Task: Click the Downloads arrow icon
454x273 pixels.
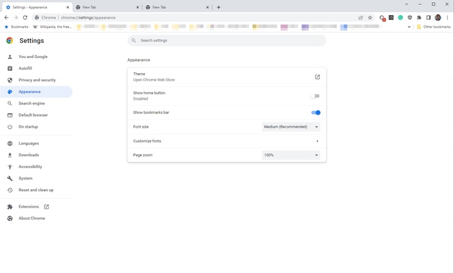Action: click(10, 155)
